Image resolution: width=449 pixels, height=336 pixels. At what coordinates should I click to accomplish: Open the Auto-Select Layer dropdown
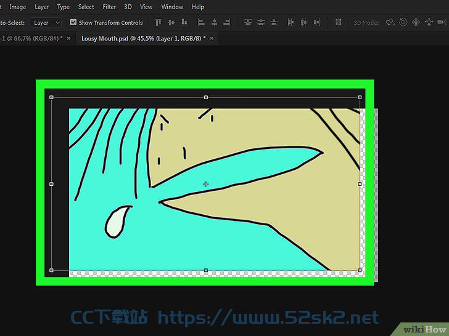pyautogui.click(x=46, y=23)
